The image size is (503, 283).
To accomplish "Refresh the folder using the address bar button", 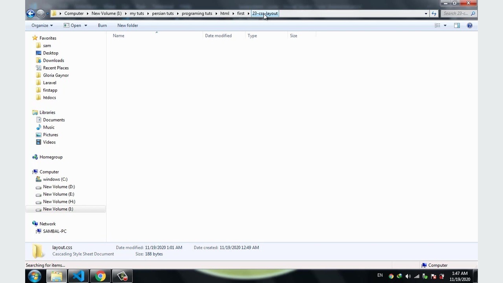I will [x=434, y=14].
